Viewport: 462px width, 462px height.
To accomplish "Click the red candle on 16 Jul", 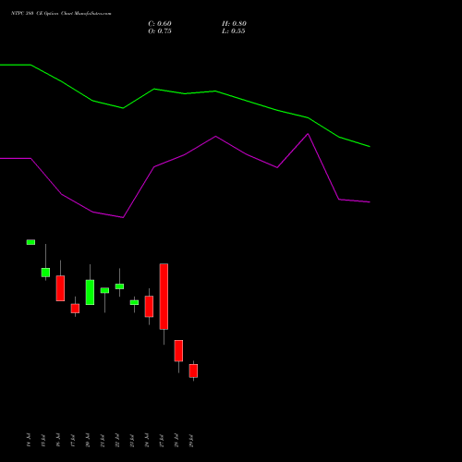I will (60, 288).
